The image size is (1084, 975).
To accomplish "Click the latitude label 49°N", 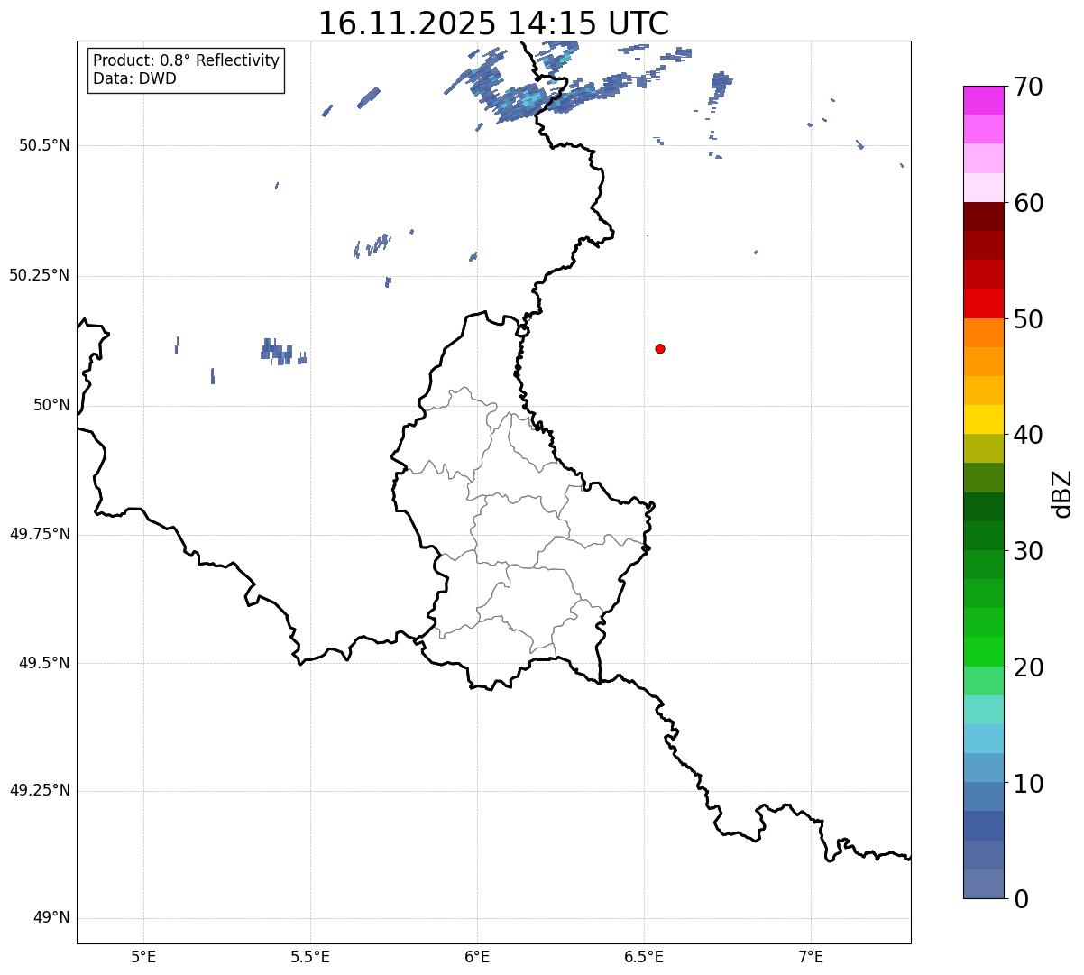I will click(51, 918).
